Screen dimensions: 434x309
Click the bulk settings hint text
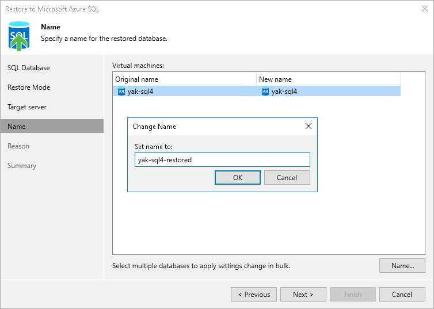pyautogui.click(x=201, y=266)
